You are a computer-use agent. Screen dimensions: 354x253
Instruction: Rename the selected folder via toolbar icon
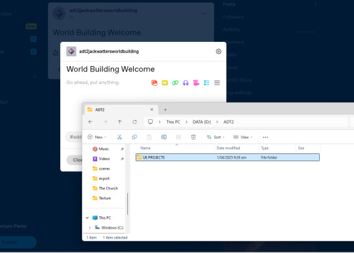(164, 137)
